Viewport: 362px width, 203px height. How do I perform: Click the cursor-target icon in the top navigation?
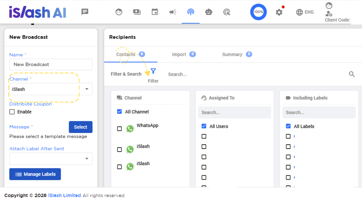point(227,12)
